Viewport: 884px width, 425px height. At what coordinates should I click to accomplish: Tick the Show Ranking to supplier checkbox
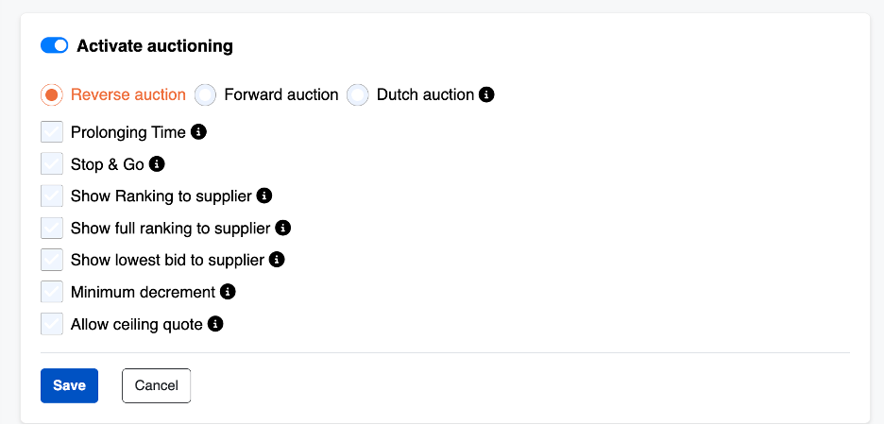pos(52,196)
